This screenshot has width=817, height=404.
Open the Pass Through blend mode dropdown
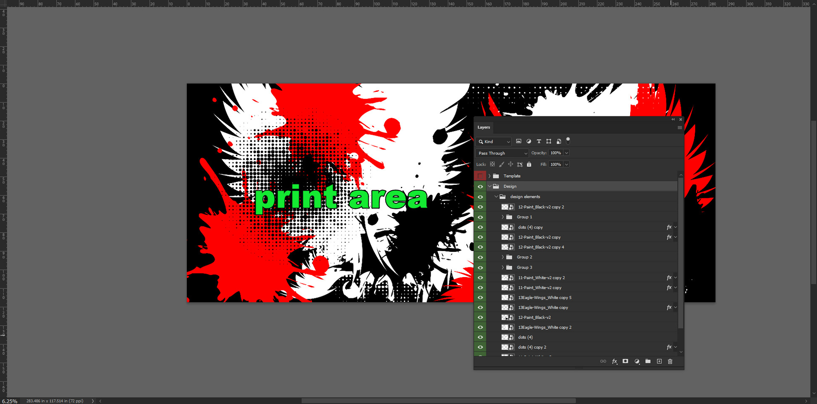coord(502,153)
